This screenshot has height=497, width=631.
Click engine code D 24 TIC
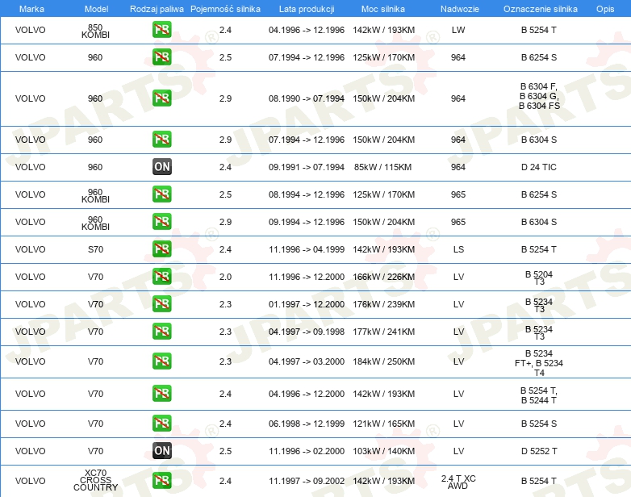tap(539, 167)
